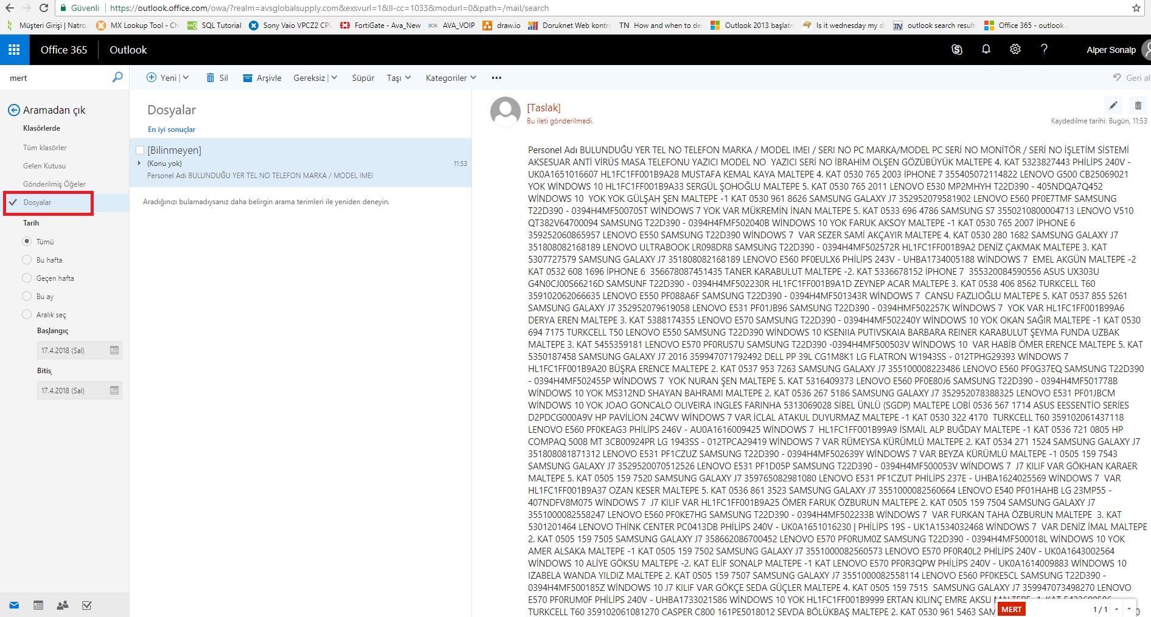The image size is (1151, 617).
Task: Open notifications bell
Action: click(x=986, y=50)
